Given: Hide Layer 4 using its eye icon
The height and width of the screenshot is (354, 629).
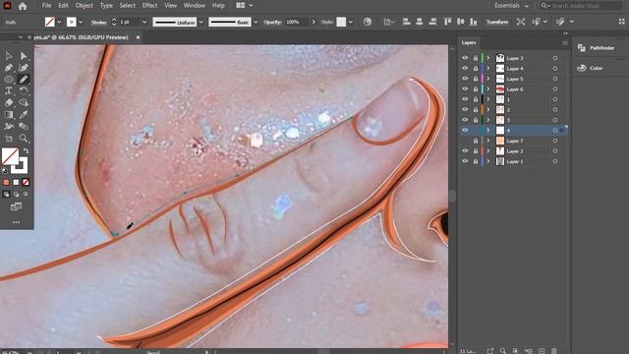Looking at the screenshot, I should [465, 69].
